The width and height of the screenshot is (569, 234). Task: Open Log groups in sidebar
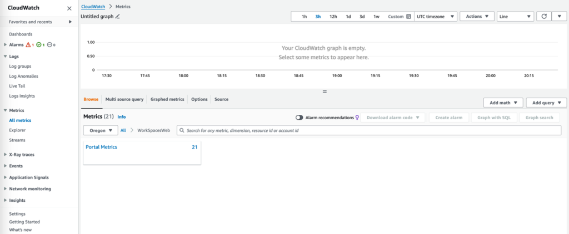coord(20,67)
